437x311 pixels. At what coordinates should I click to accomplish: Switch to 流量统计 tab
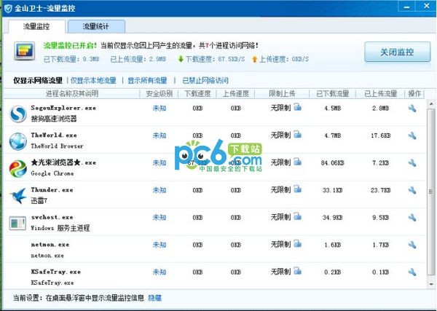pos(96,27)
